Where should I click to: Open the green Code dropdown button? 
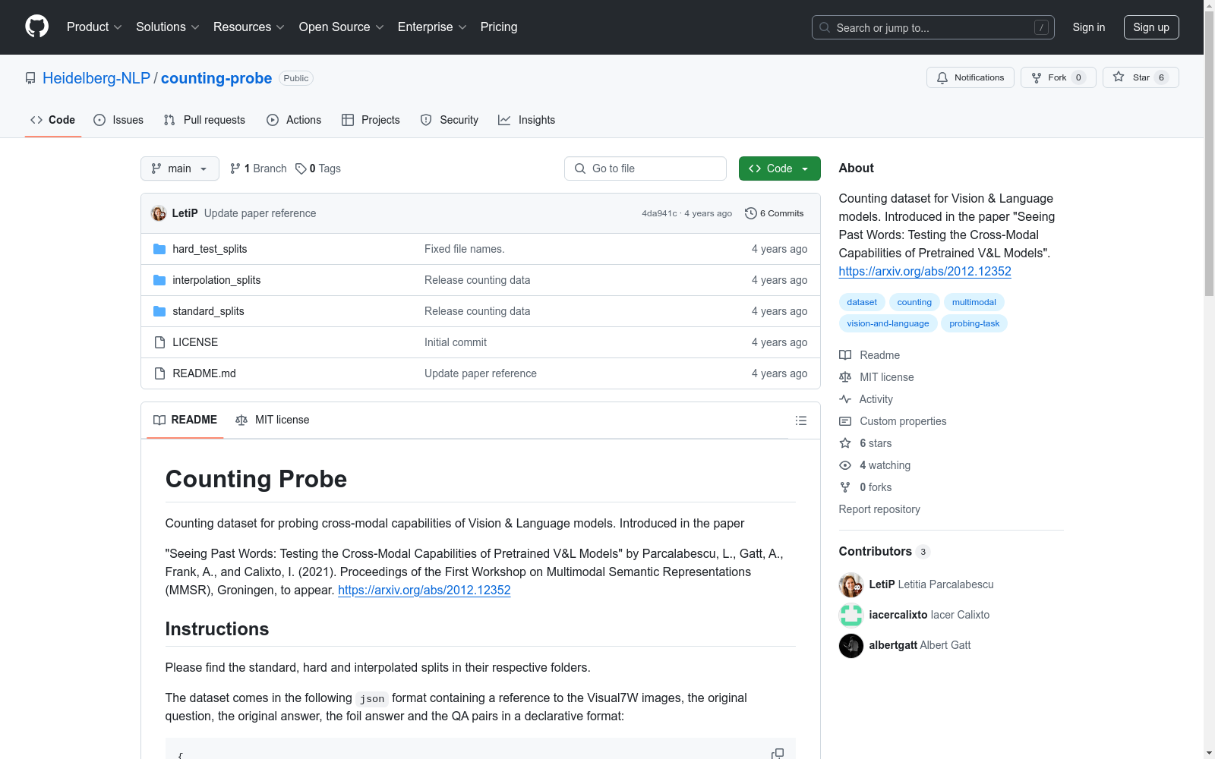780,168
